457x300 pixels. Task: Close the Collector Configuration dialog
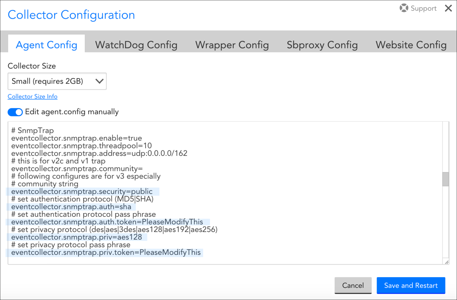tap(448, 8)
